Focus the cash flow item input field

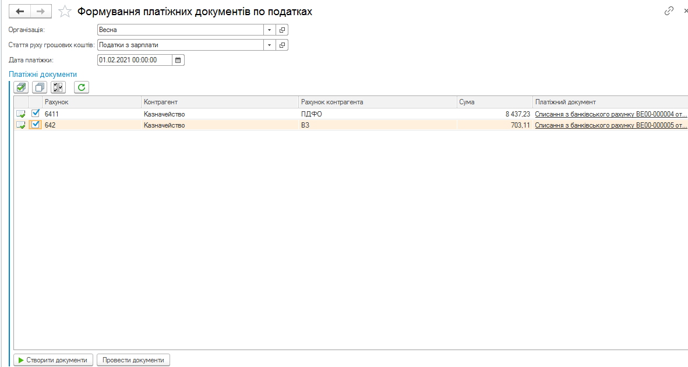pos(181,45)
